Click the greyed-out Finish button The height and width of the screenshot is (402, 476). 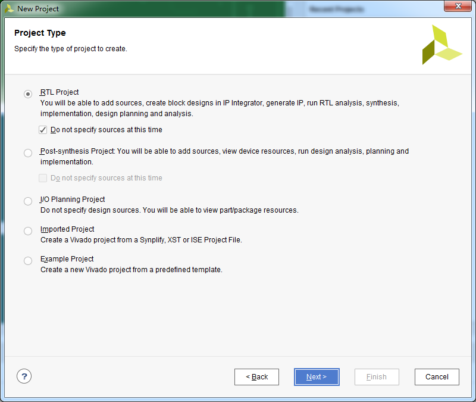(377, 377)
